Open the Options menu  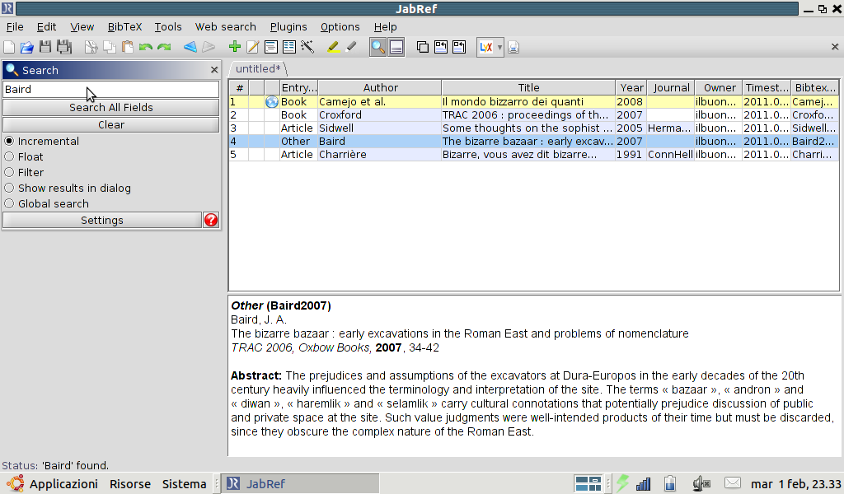[x=340, y=27]
